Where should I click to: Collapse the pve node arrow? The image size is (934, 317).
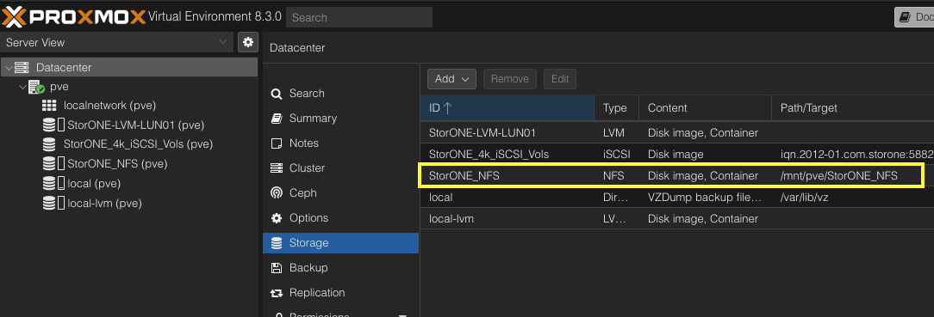(23, 87)
